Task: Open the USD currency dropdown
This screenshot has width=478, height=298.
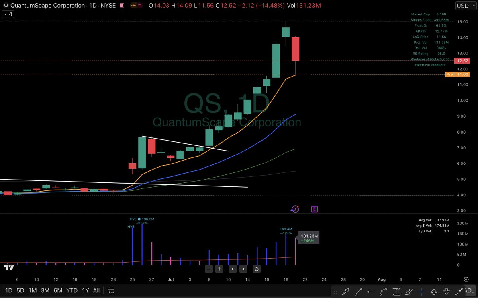Action: click(x=466, y=6)
